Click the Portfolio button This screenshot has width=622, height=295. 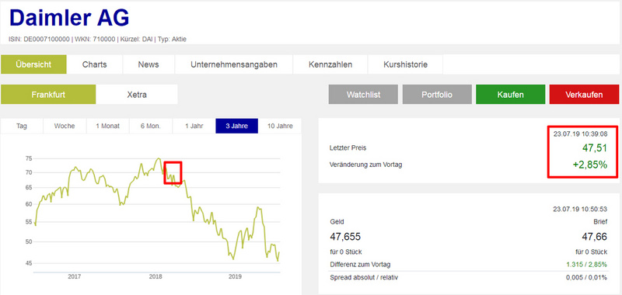point(437,95)
